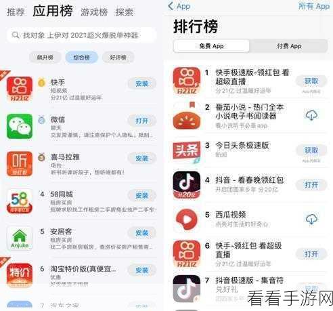This screenshot has width=333, height=311.
Task: Open the WeChat green icon
Action: pos(20,126)
